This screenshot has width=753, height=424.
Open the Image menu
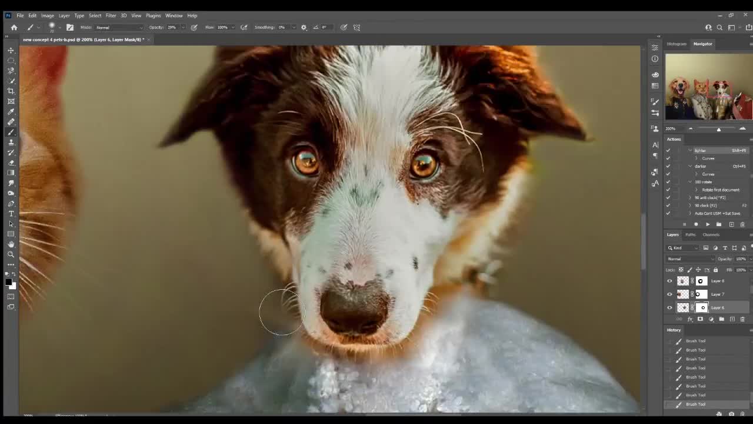[x=48, y=15]
